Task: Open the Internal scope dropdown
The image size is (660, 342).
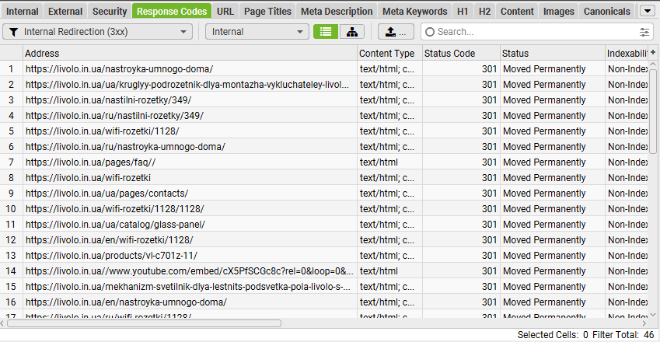Action: 257,32
